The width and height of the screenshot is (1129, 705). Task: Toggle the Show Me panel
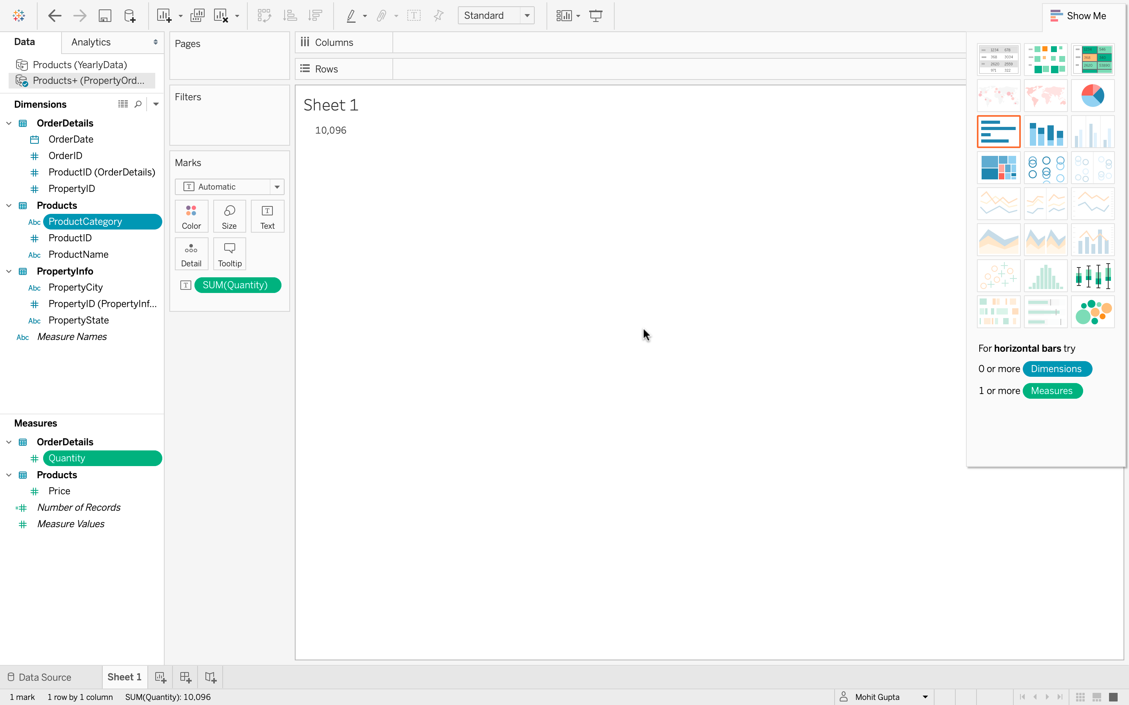[1078, 16]
